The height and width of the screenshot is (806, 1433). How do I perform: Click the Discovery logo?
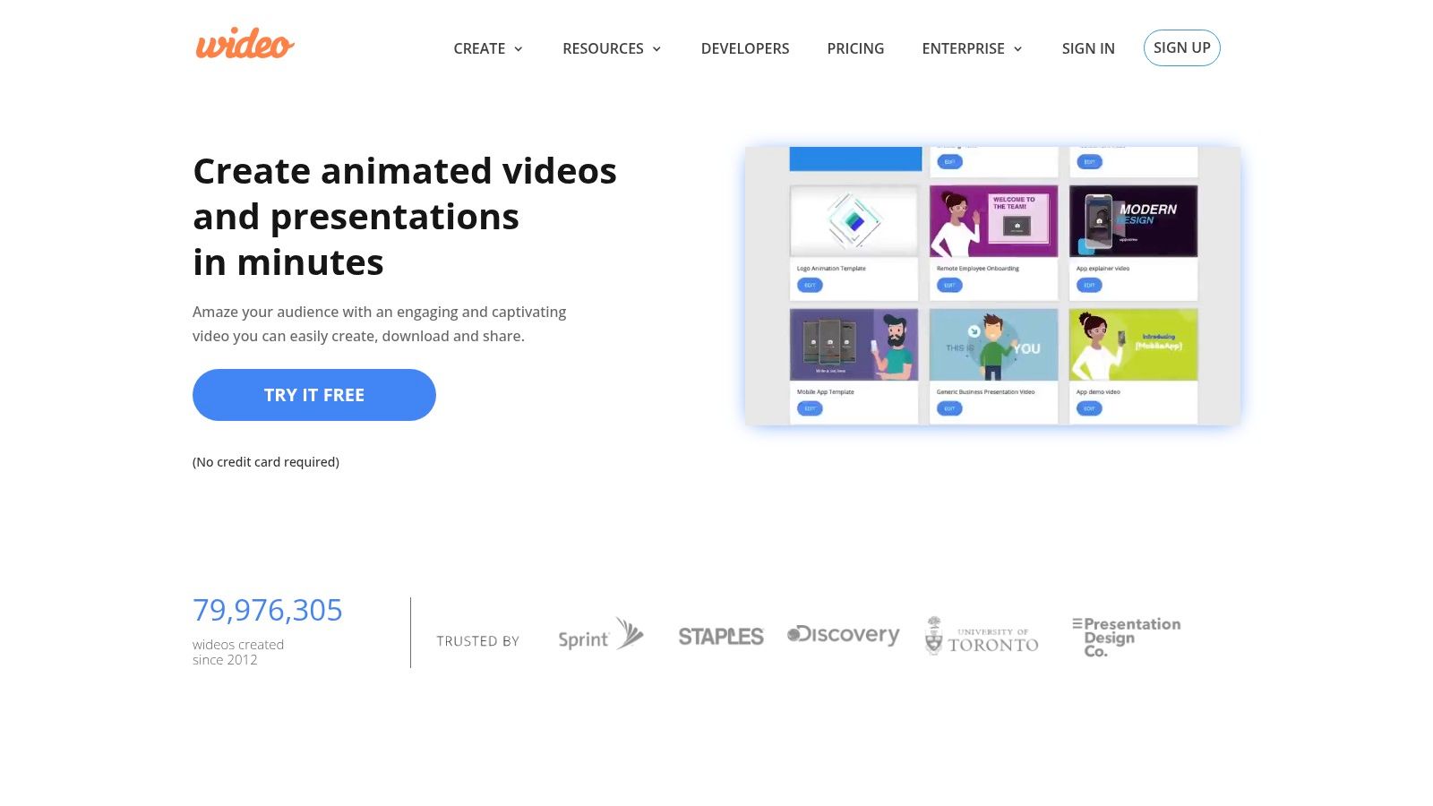coord(843,635)
